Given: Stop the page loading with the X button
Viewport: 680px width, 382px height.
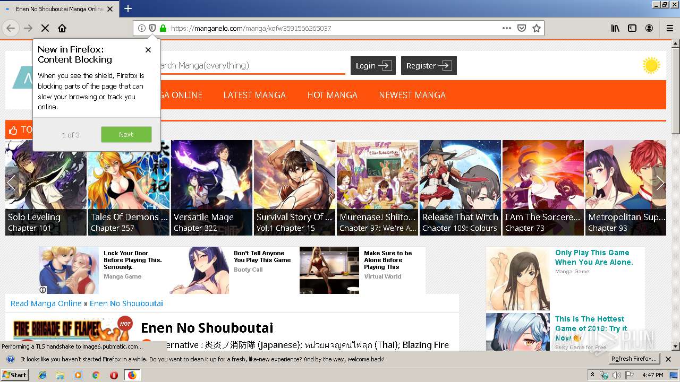Looking at the screenshot, I should coord(45,28).
